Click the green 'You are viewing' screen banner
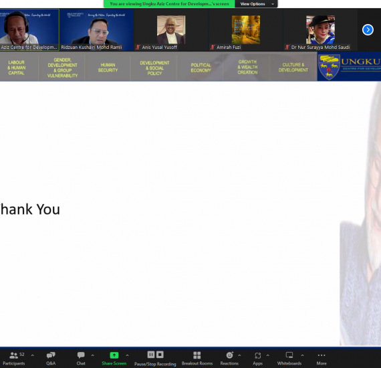This screenshot has height=368, width=381. click(169, 4)
